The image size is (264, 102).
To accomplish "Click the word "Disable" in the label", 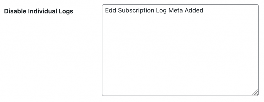I will click(15, 11).
